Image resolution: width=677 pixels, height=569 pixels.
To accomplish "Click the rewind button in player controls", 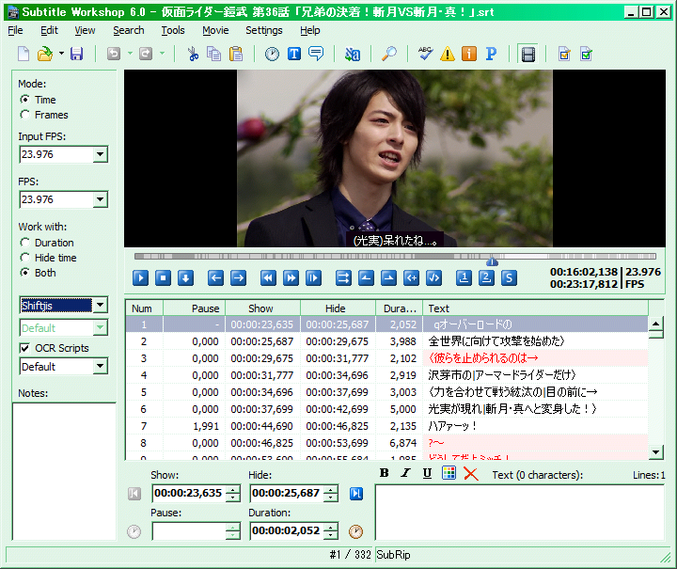I will pyautogui.click(x=268, y=278).
